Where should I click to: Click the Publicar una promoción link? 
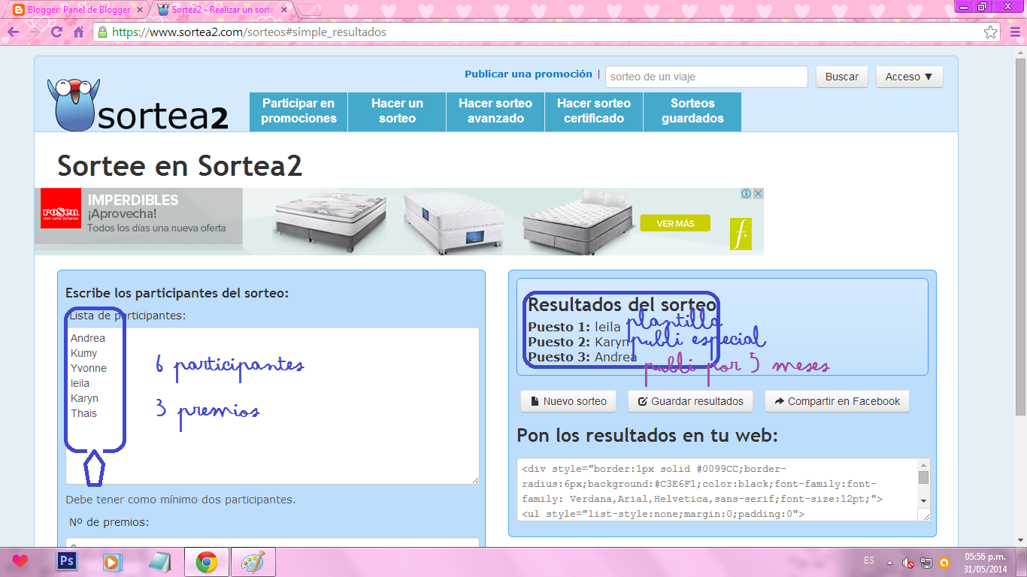[x=529, y=74]
